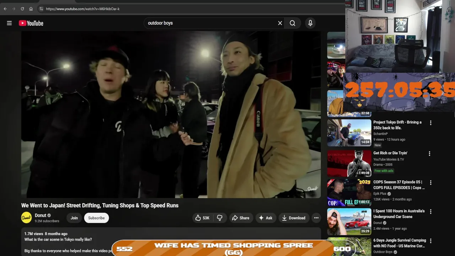This screenshot has width=455, height=256.
Task: Open the Donut channel name link
Action: (x=41, y=215)
